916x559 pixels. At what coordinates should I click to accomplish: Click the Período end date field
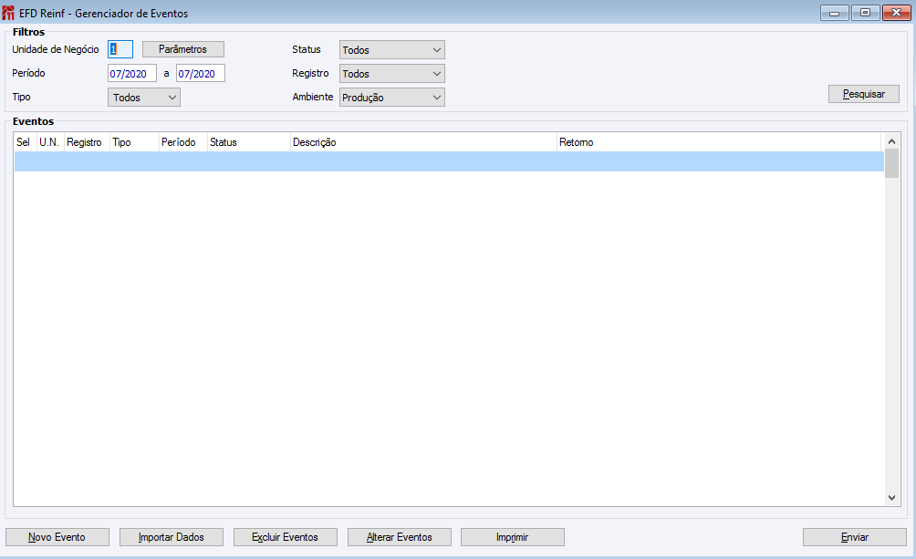(201, 74)
